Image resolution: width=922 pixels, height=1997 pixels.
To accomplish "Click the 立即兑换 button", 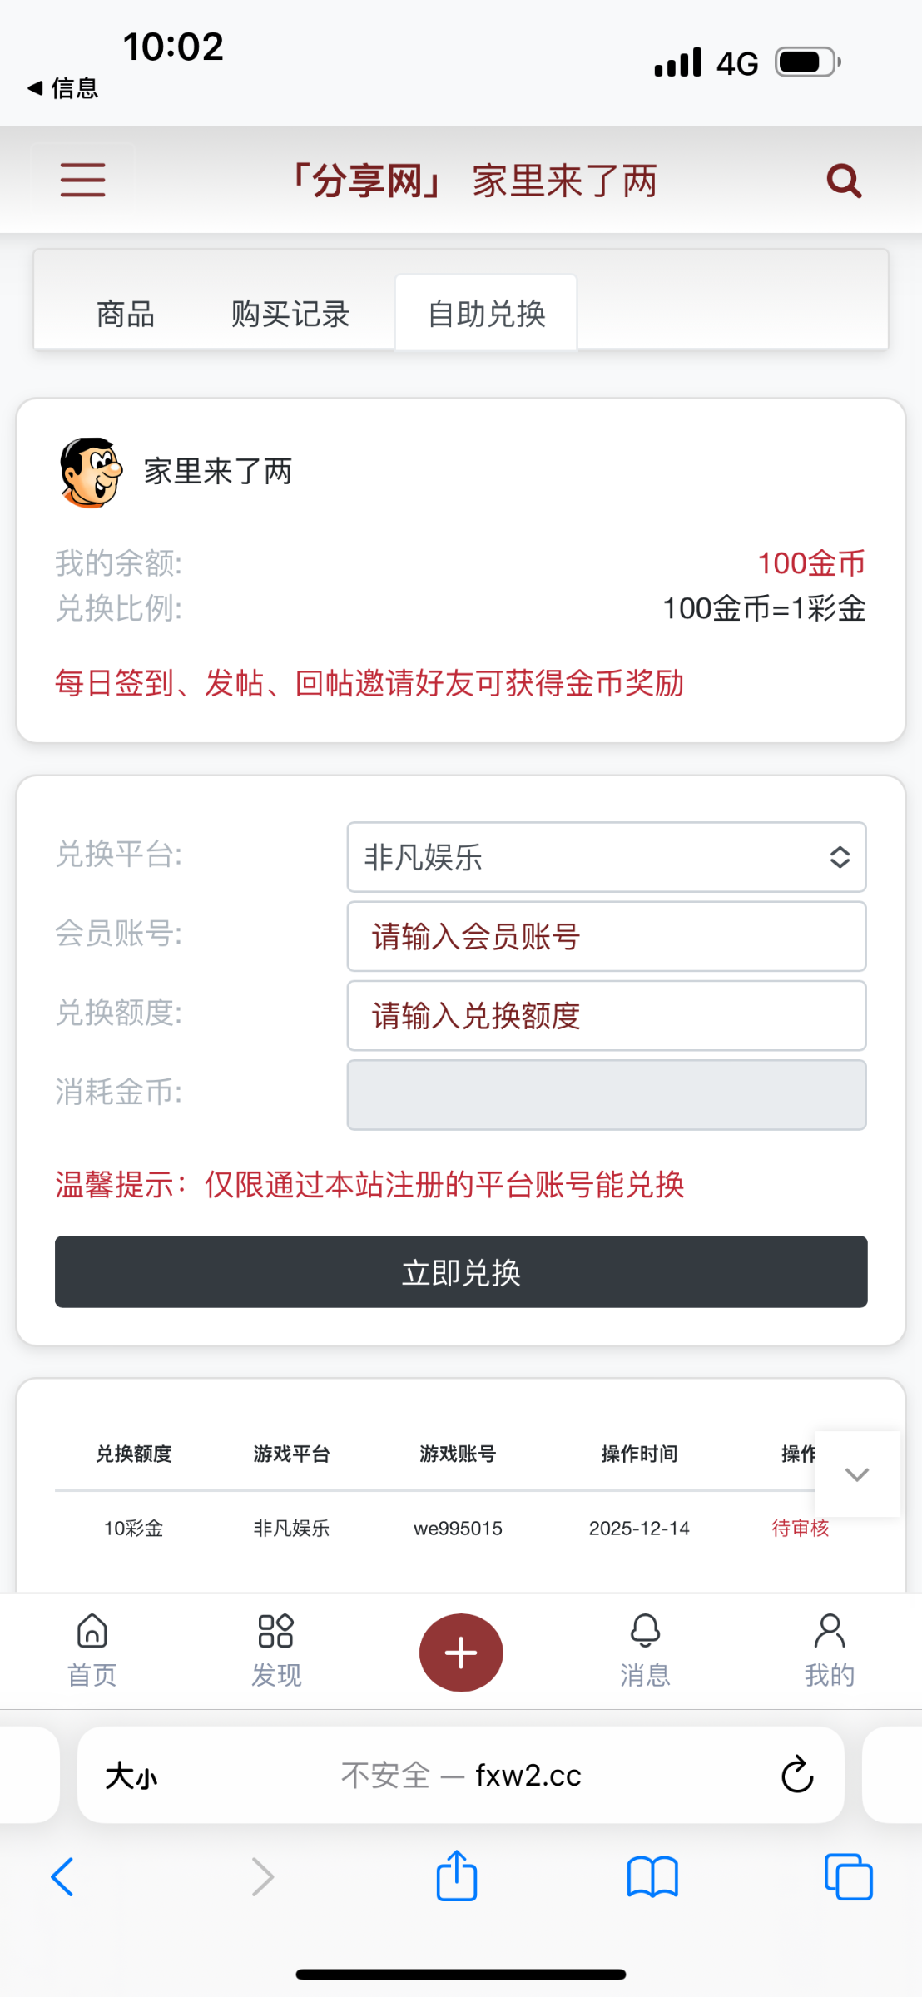I will pyautogui.click(x=461, y=1271).
